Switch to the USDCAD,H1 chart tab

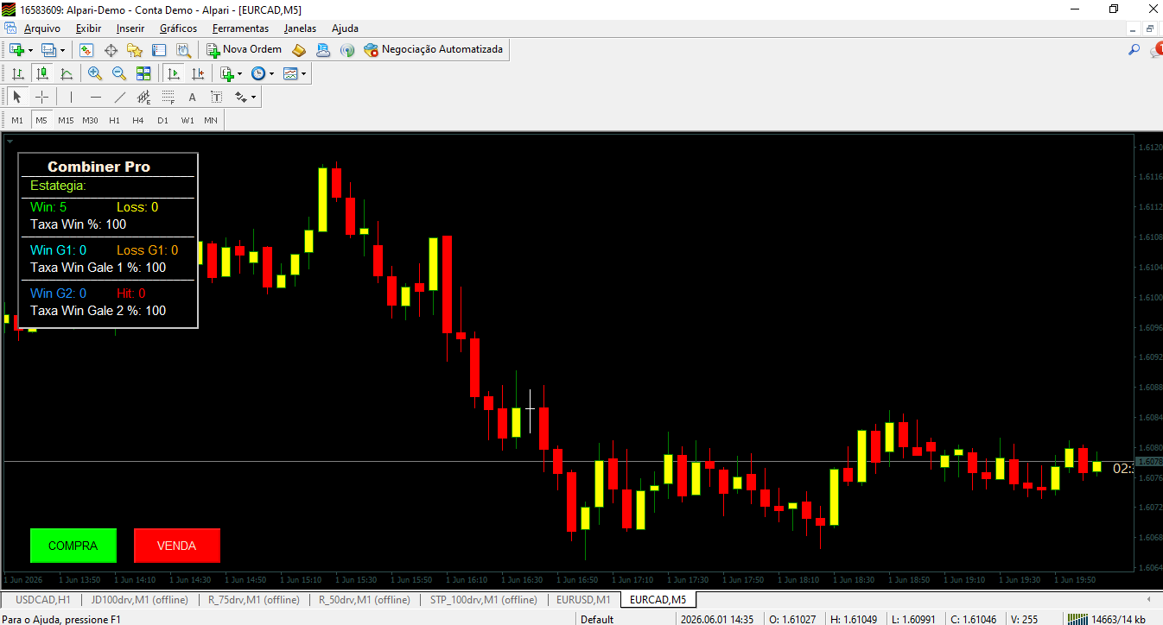[42, 599]
